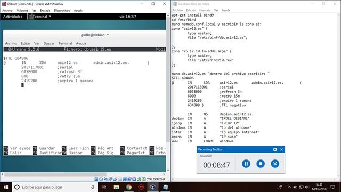The image size is (341, 192).
Task: Open red recorder app in taskbar
Action: [141, 187]
